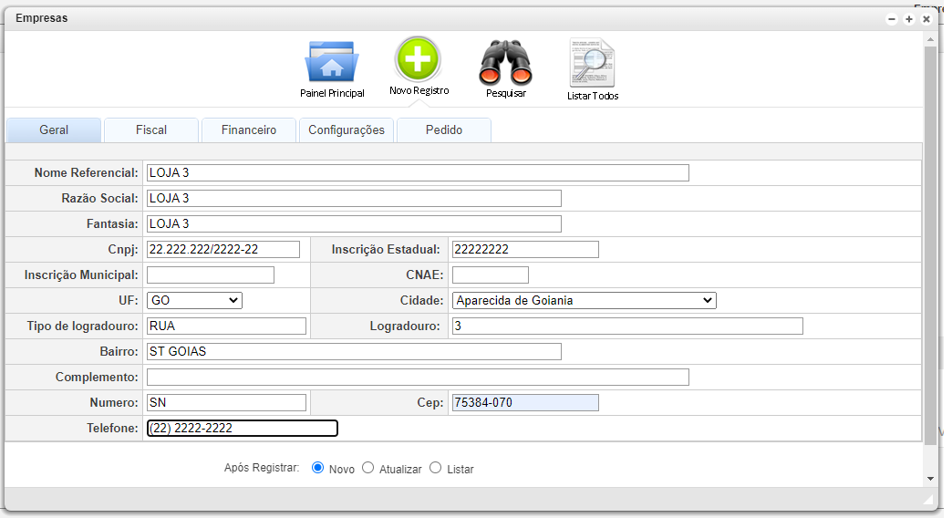The width and height of the screenshot is (952, 518).
Task: Expand the UF state dropdown
Action: click(194, 300)
